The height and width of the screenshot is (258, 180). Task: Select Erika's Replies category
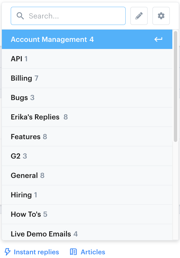click(x=87, y=117)
